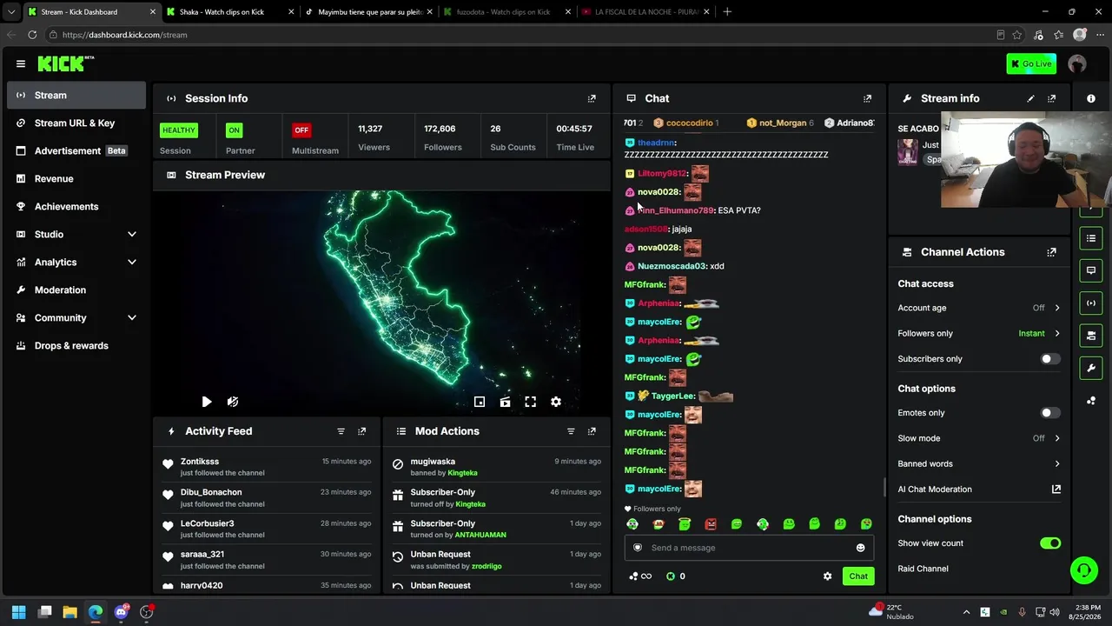Open a new browser tab
The image size is (1112, 626).
click(x=727, y=12)
